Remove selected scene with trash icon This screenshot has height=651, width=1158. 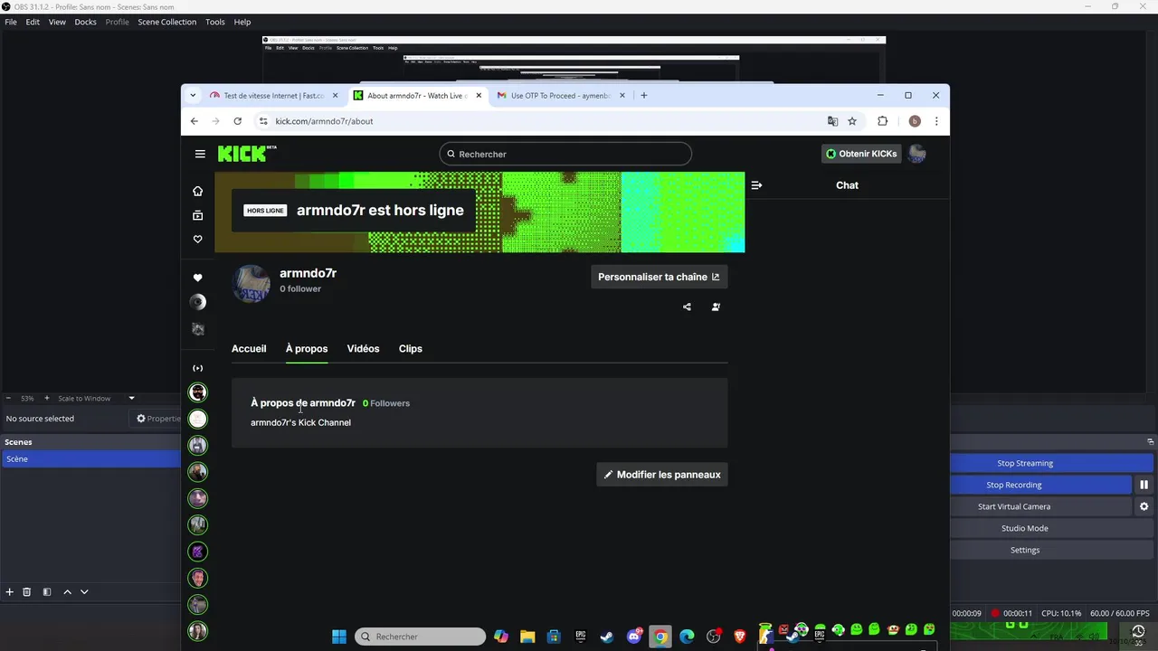(27, 591)
